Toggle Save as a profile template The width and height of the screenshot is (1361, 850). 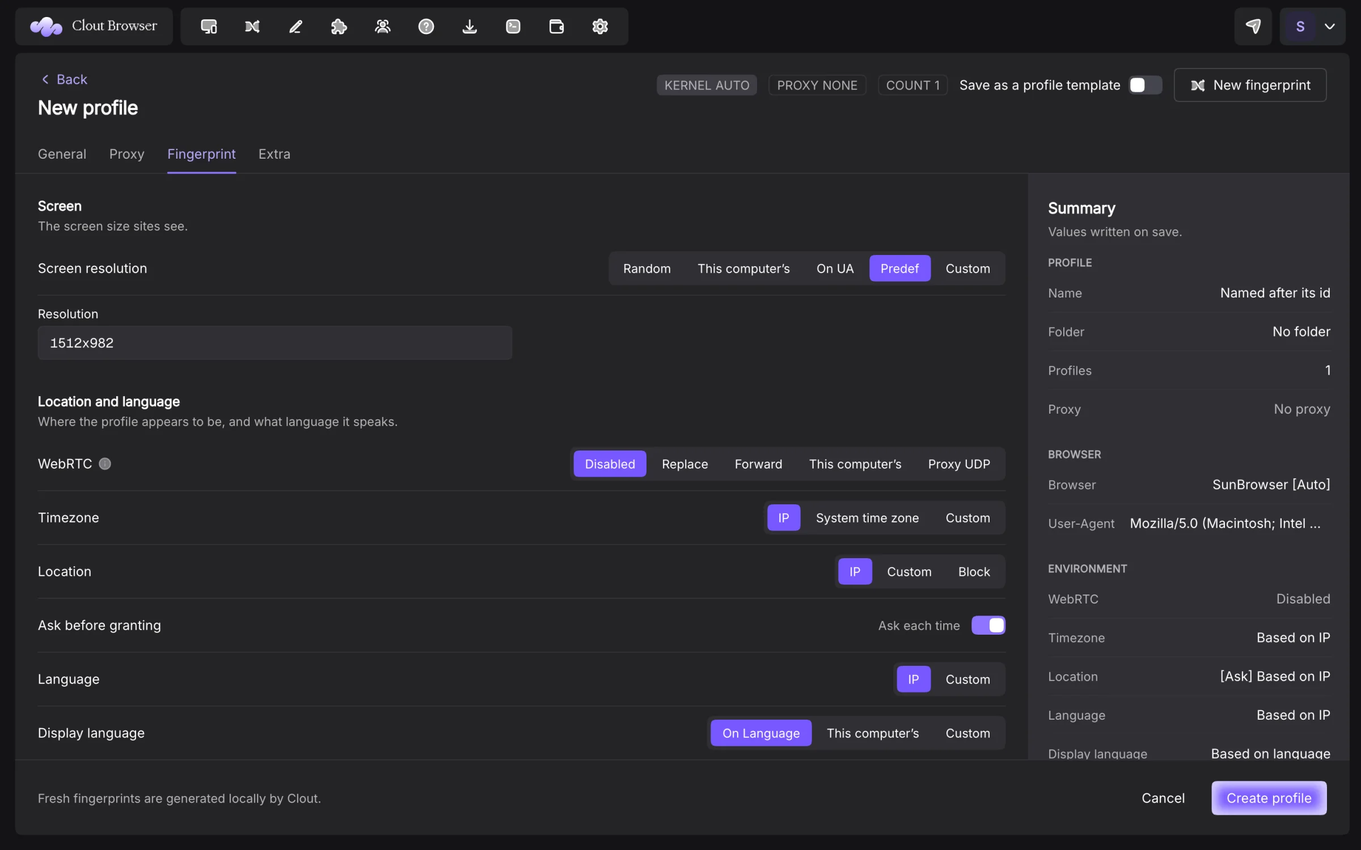point(1145,85)
